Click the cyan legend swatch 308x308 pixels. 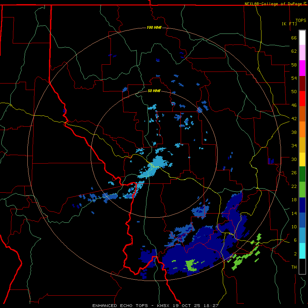[302, 251]
